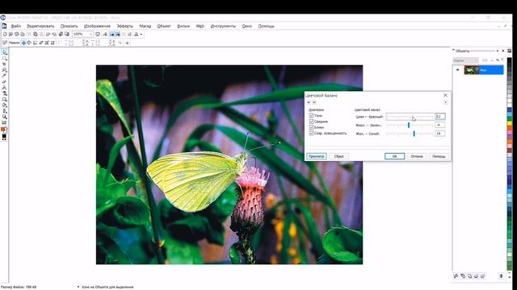Expand the small arrow button in the dialog's top right
517x290 pixels.
click(x=445, y=102)
